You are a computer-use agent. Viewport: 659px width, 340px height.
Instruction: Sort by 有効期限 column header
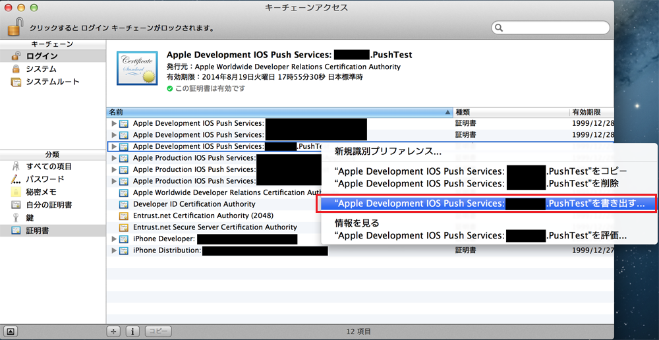pyautogui.click(x=592, y=112)
